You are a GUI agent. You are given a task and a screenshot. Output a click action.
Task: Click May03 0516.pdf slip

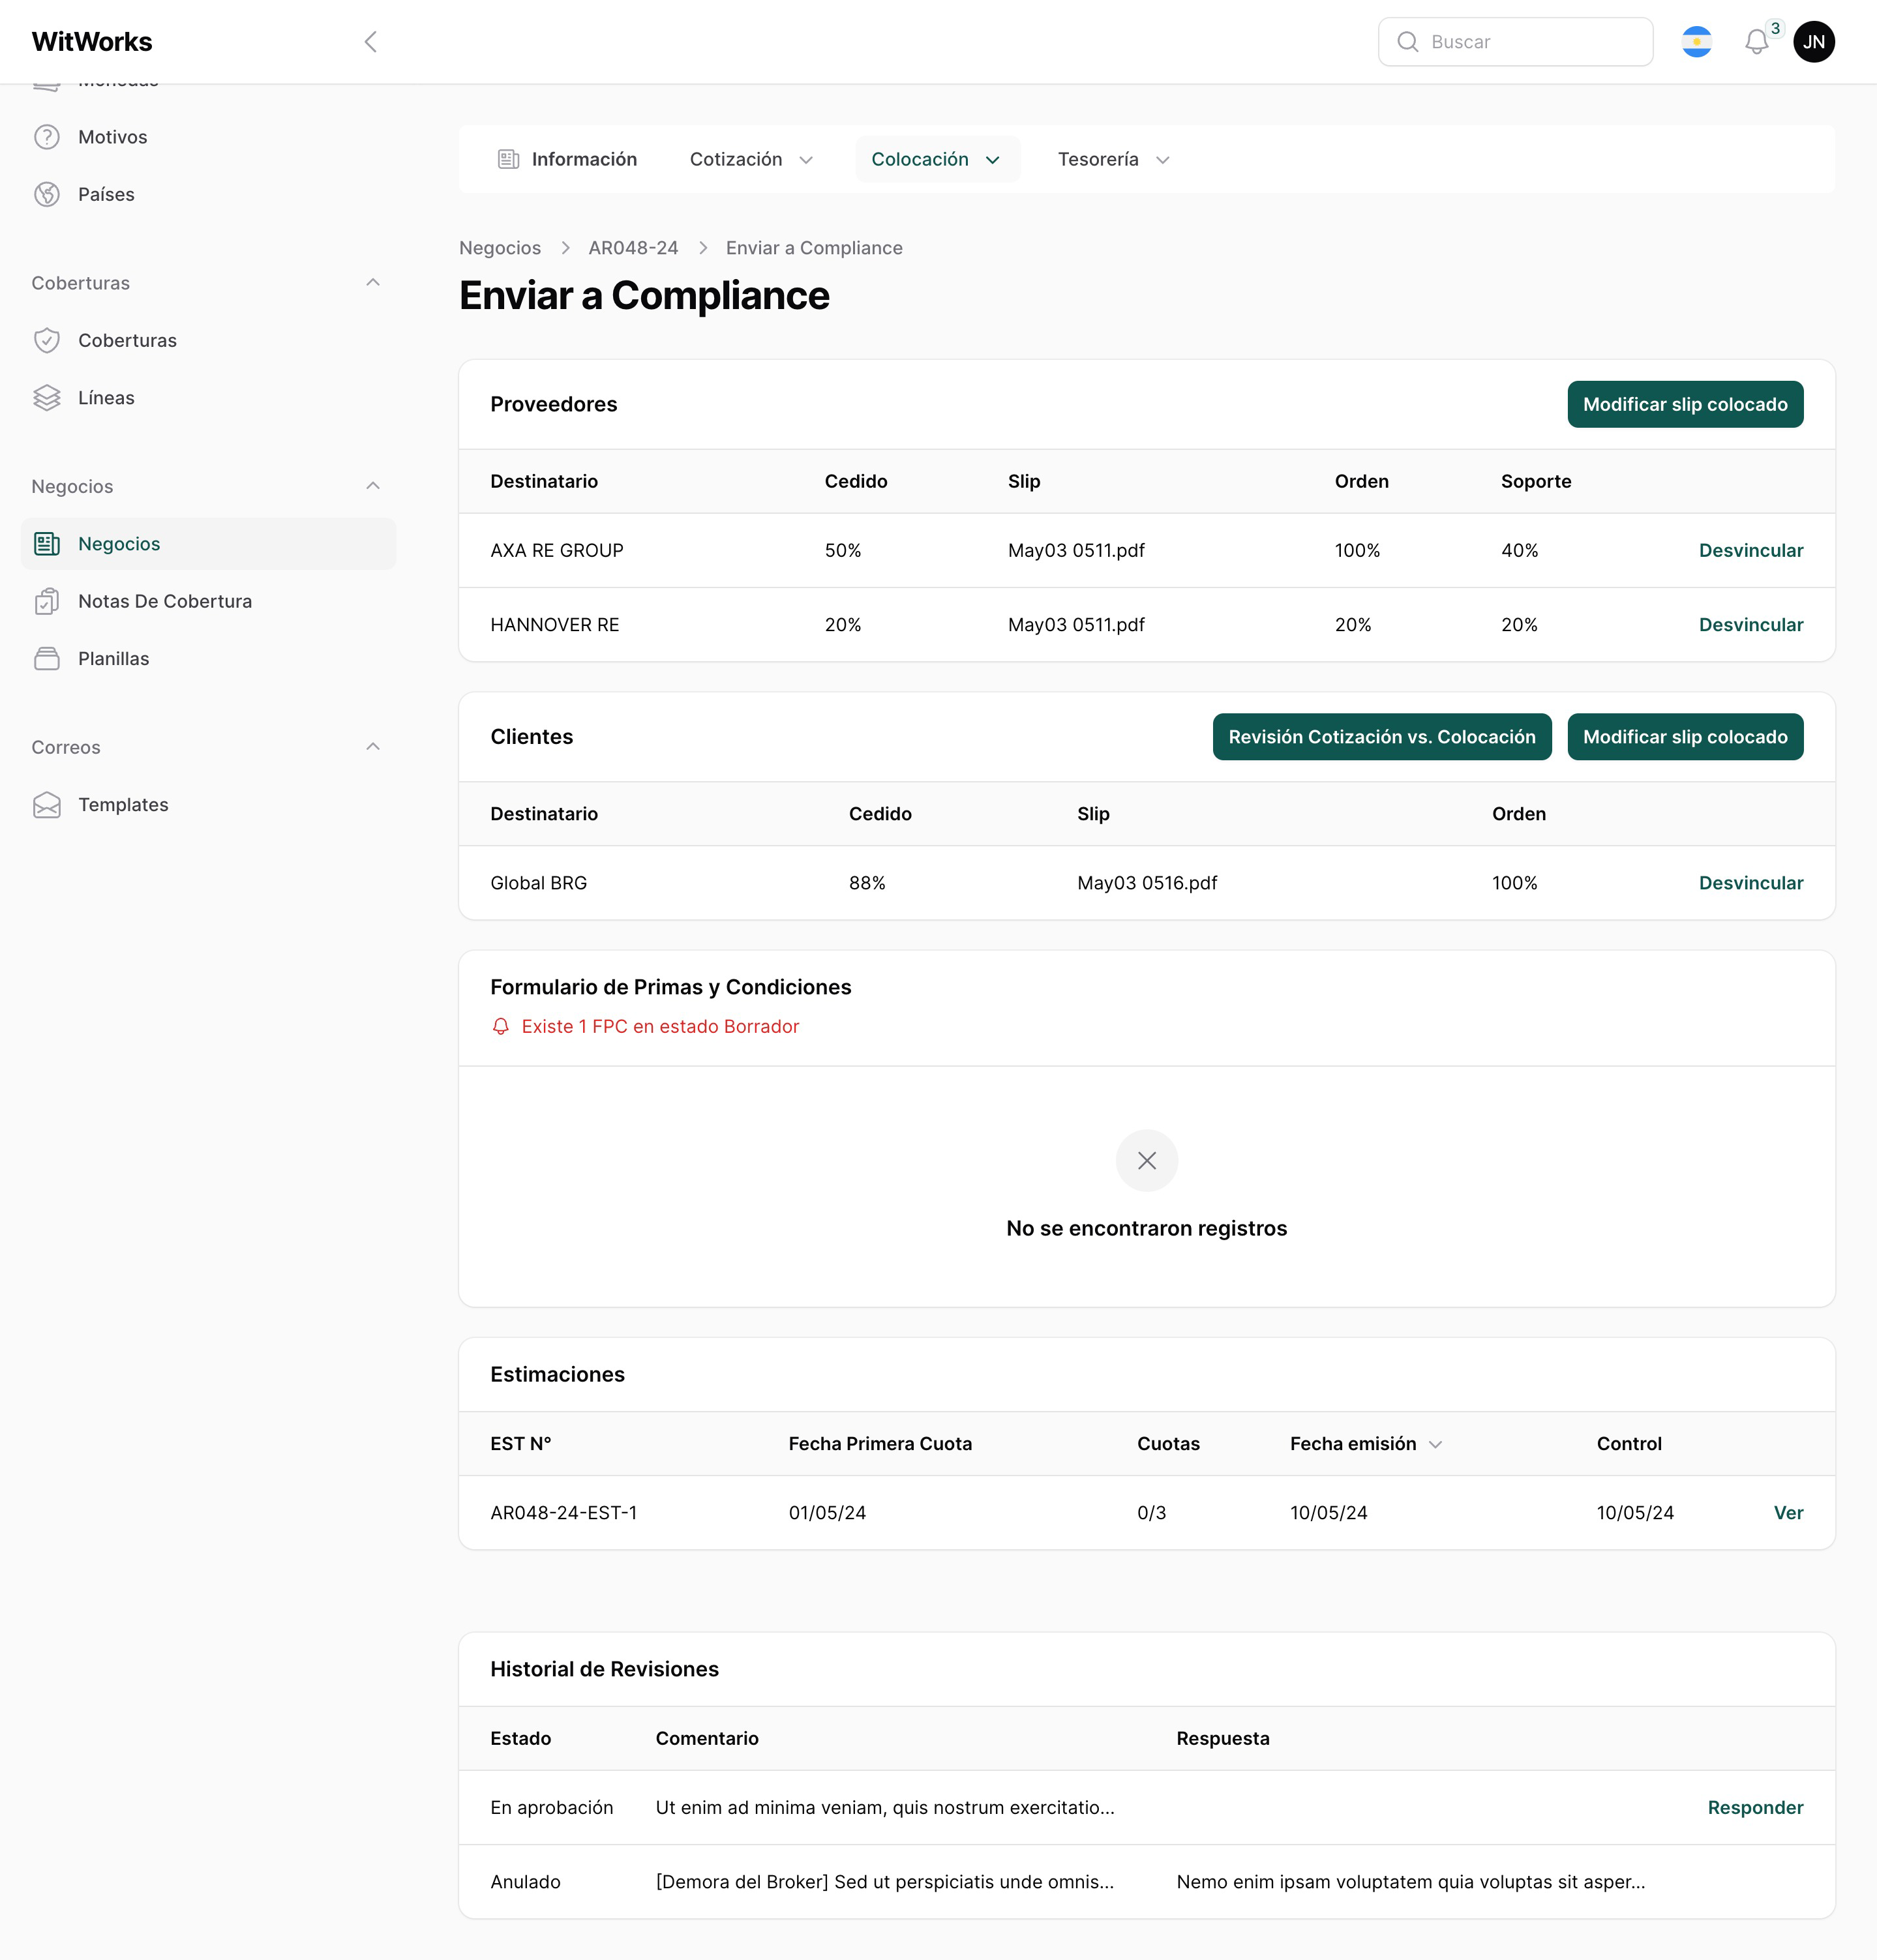point(1147,883)
